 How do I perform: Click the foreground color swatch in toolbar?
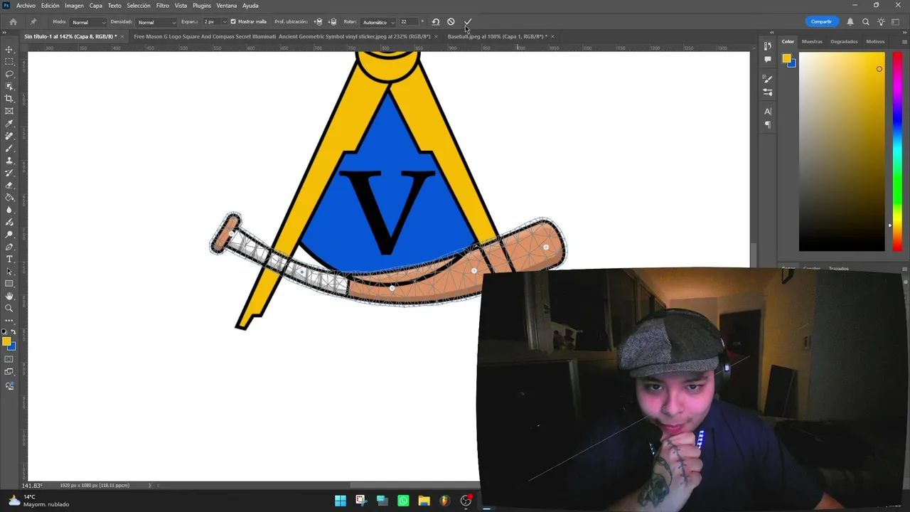coord(6,342)
